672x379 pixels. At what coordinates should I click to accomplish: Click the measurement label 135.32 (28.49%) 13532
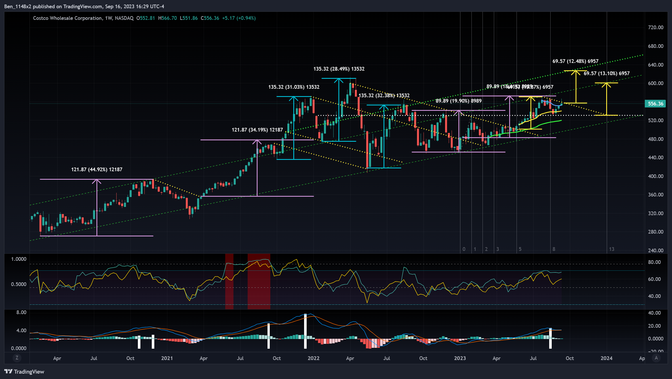(x=339, y=69)
